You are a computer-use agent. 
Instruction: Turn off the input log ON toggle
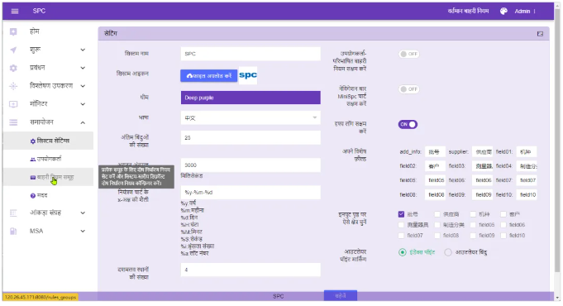[408, 124]
